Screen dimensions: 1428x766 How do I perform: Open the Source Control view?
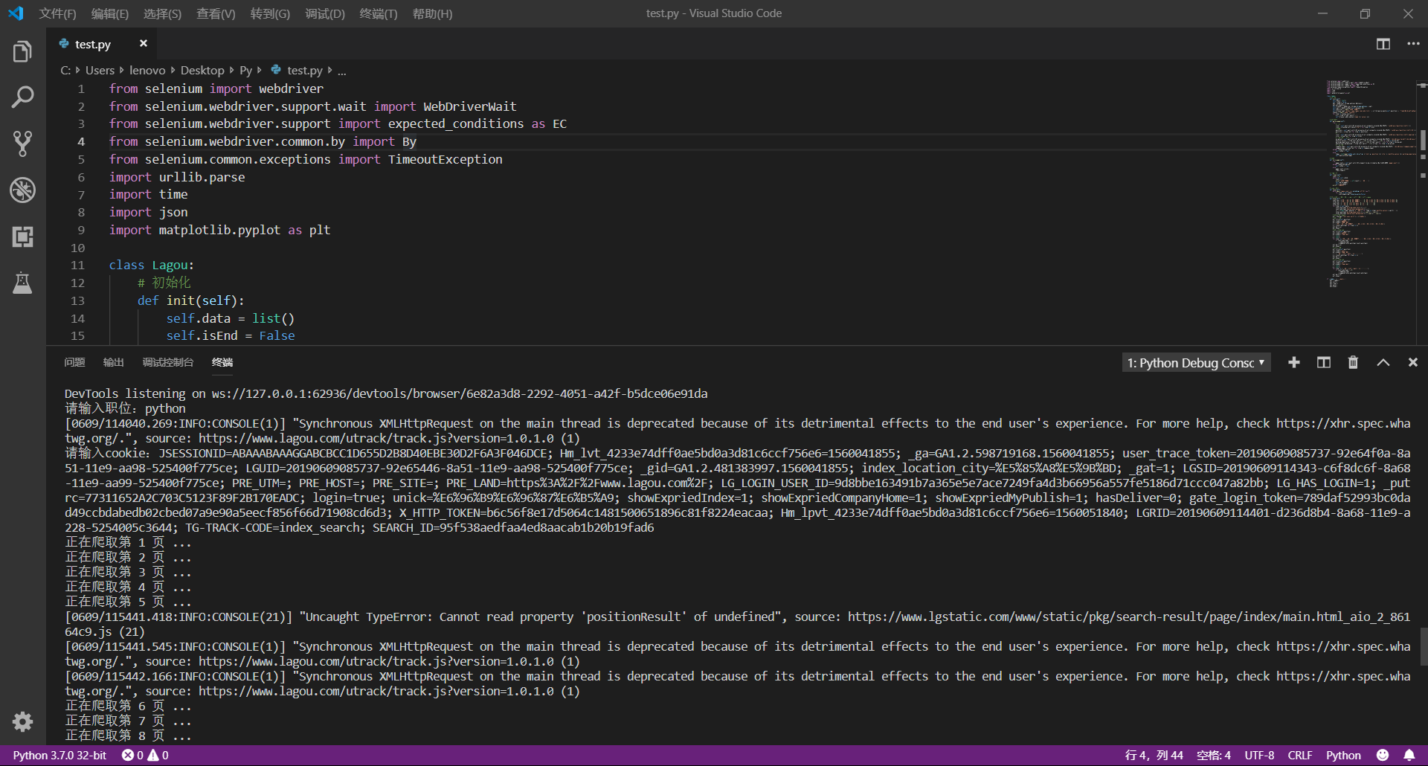click(x=22, y=144)
